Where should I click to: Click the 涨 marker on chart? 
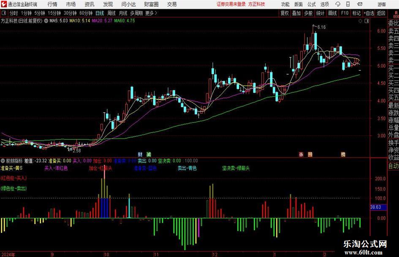(x=301, y=154)
